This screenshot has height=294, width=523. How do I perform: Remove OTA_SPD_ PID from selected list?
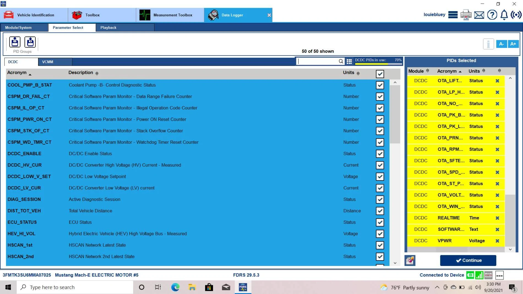point(497,172)
